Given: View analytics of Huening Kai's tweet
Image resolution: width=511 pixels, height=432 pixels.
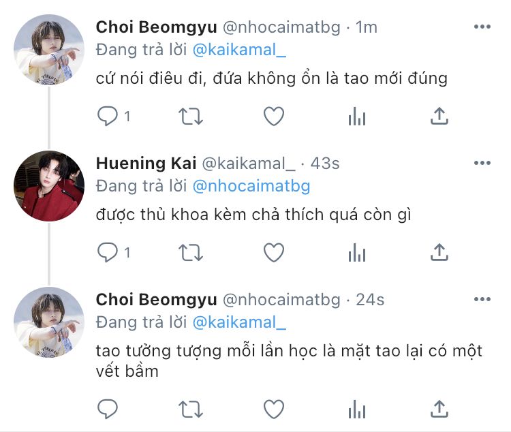Looking at the screenshot, I should [x=356, y=253].
